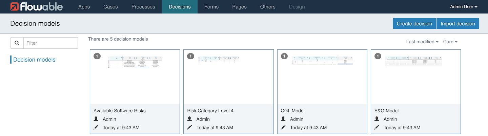Open the Admin User menu
This screenshot has height=136, width=488.
(x=464, y=7)
